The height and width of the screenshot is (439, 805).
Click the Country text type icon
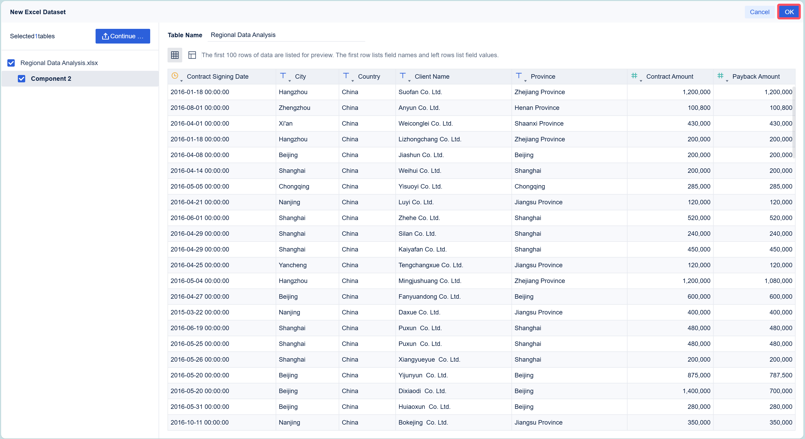[346, 76]
